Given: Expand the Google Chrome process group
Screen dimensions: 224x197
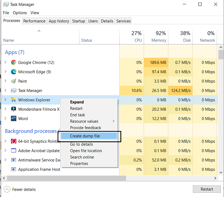Looking at the screenshot, I should [x=5, y=62].
